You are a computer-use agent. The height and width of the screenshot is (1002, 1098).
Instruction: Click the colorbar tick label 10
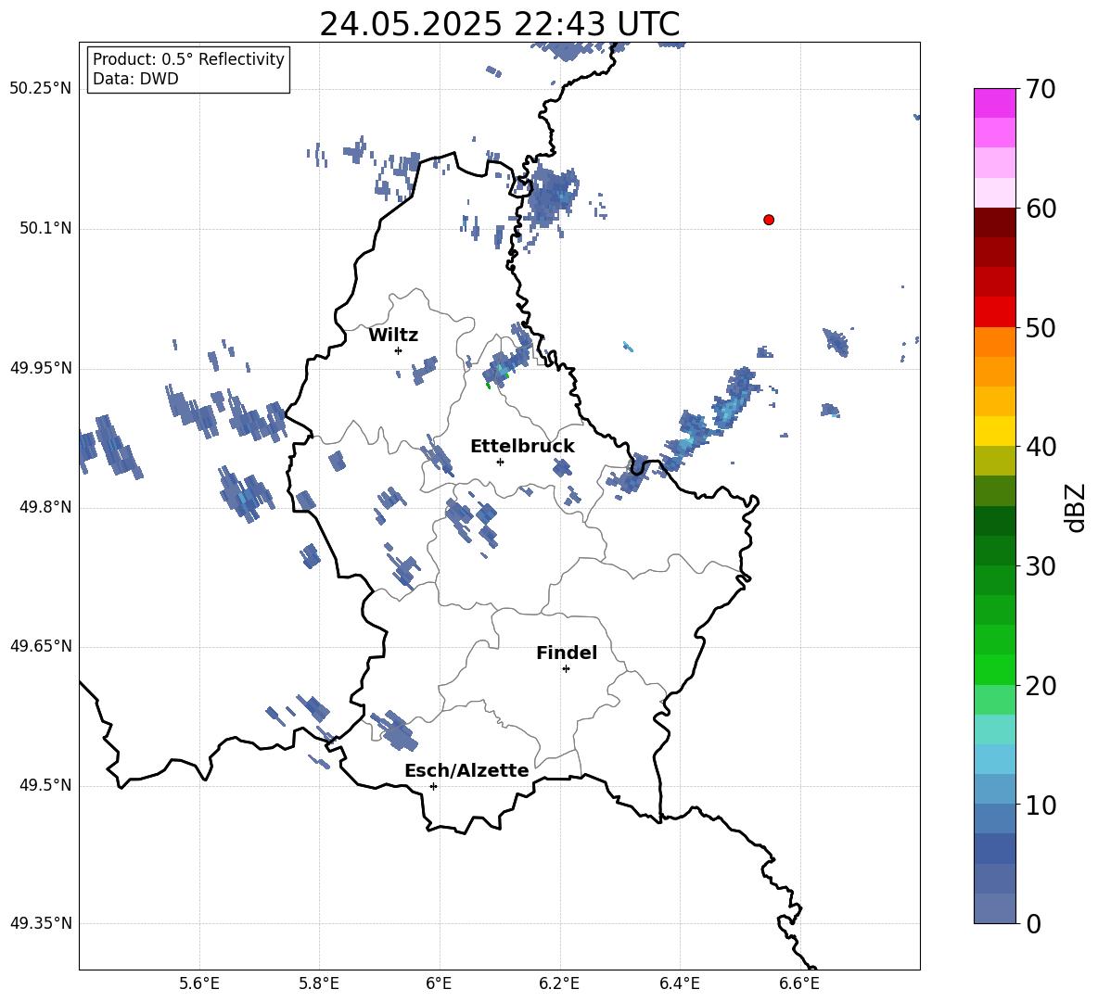1041,805
